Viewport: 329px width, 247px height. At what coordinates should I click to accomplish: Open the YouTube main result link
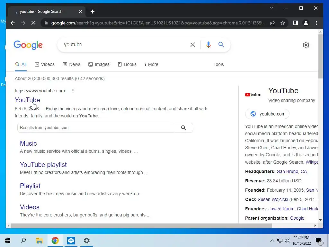point(27,100)
